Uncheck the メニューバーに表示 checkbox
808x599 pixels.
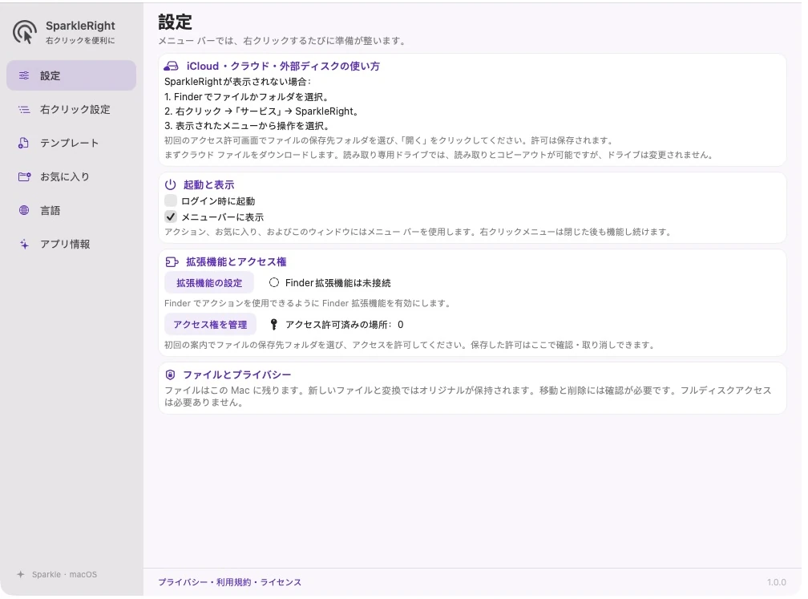click(171, 217)
